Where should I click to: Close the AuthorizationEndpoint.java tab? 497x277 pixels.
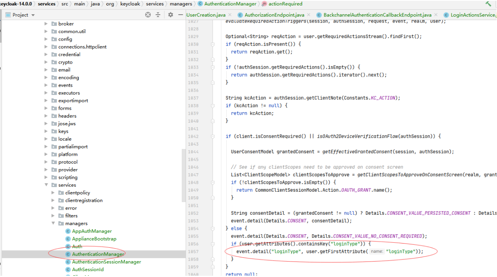308,15
